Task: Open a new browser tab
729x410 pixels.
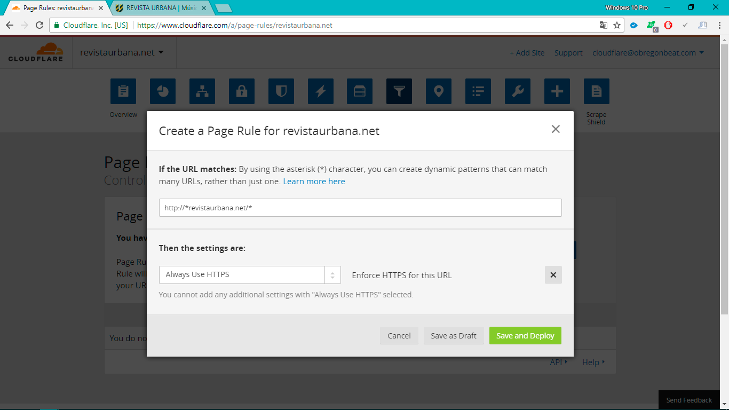Action: [x=224, y=9]
